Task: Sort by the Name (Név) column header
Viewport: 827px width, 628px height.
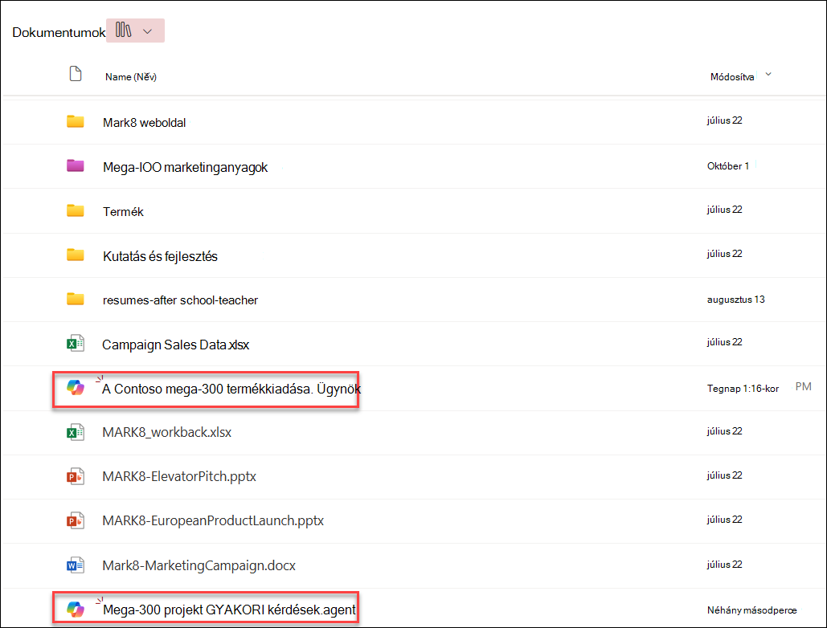Action: tap(131, 77)
